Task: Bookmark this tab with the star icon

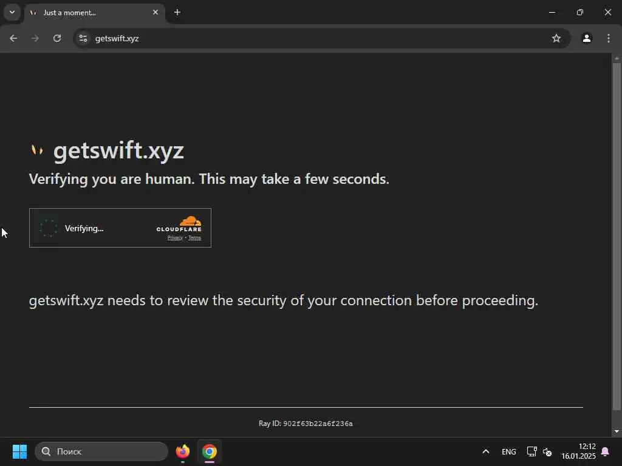Action: (556, 38)
